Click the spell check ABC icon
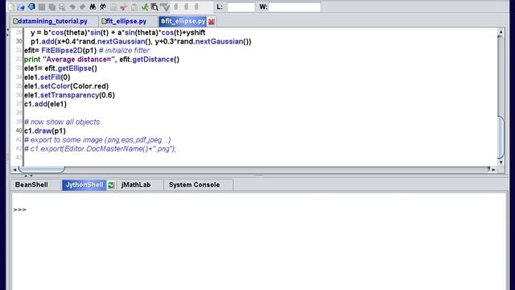This screenshot has height=290, width=515. click(x=165, y=6)
